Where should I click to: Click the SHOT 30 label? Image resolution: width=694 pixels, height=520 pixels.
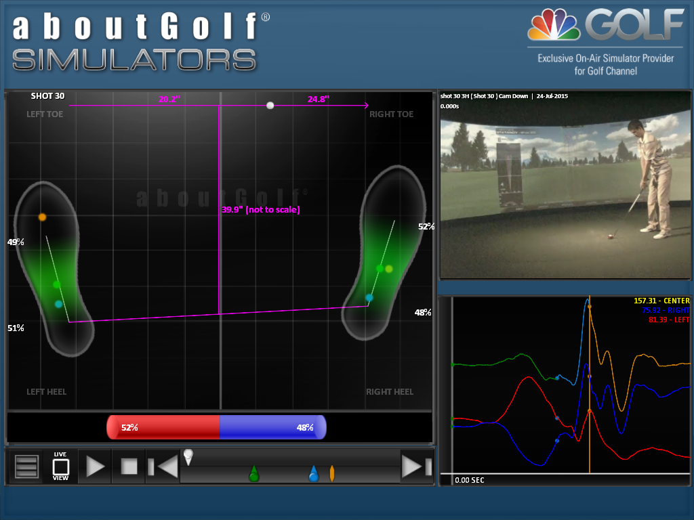[x=47, y=96]
